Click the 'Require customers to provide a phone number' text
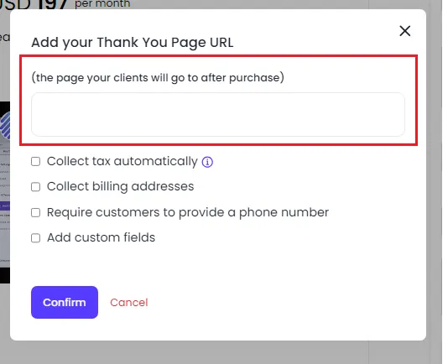 tap(188, 212)
